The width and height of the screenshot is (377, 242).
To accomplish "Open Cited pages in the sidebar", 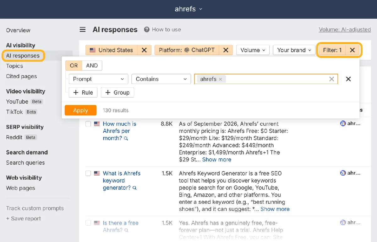I will [x=21, y=76].
